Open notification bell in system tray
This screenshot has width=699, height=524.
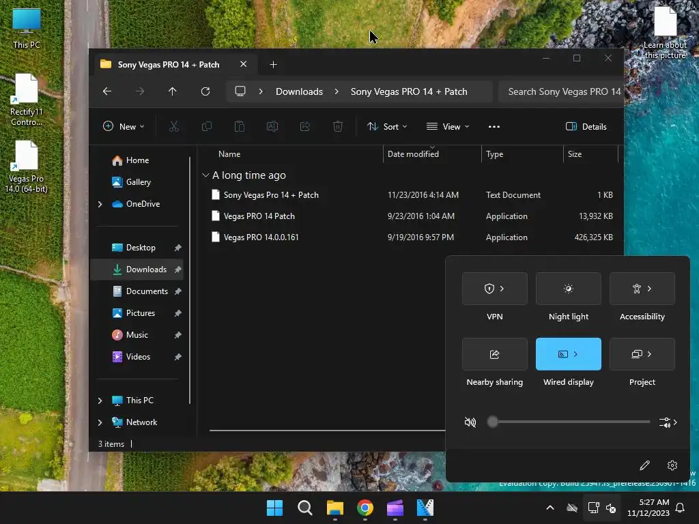coord(681,508)
